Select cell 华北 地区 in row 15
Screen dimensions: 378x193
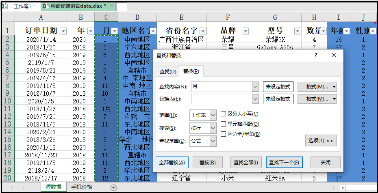[137, 139]
